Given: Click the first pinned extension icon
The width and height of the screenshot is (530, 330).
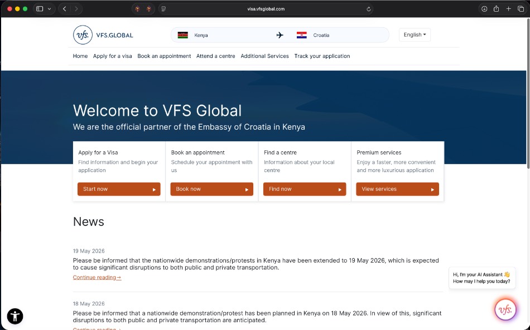Looking at the screenshot, I should point(138,9).
